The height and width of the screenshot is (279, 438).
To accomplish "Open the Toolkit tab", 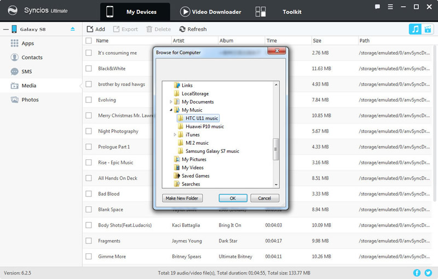I will point(279,11).
